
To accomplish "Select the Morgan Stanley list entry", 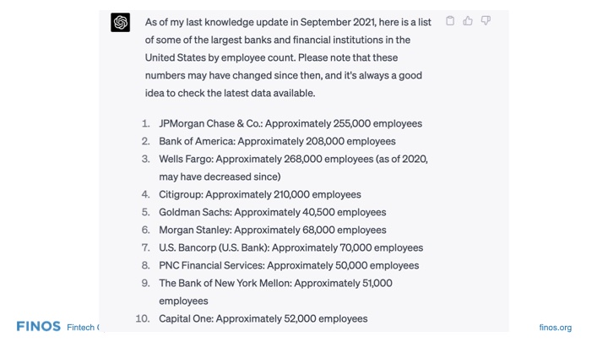I will click(272, 230).
